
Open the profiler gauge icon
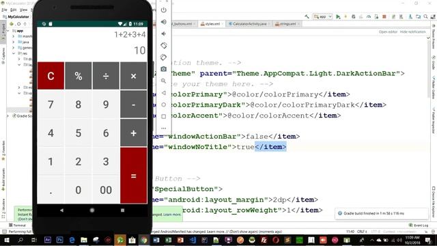click(x=369, y=16)
